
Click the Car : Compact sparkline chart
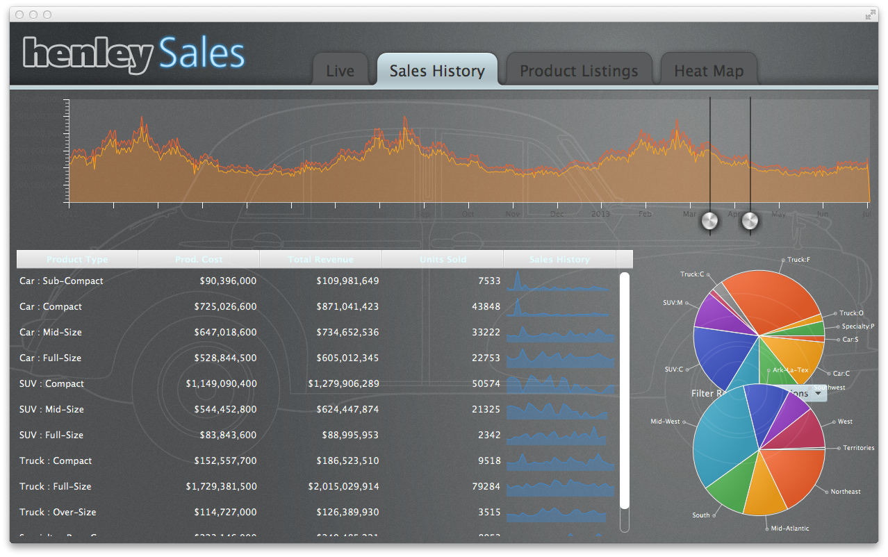(x=560, y=308)
